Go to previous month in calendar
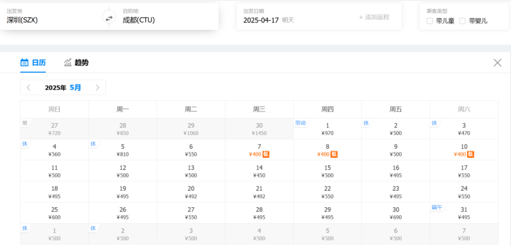The image size is (511, 246). pos(29,88)
